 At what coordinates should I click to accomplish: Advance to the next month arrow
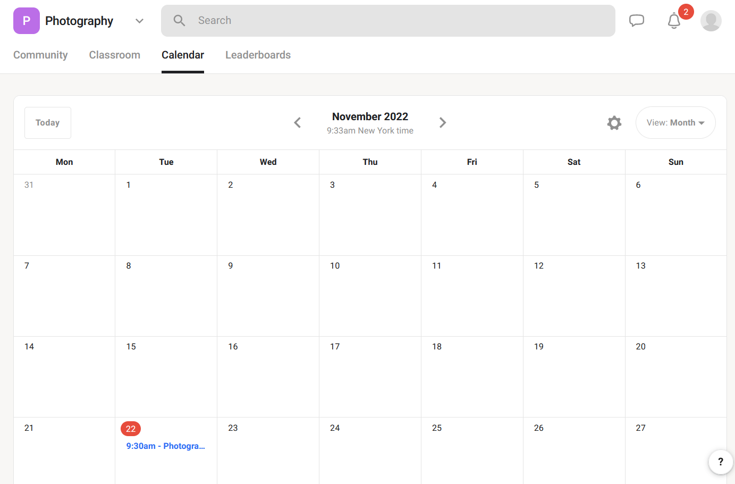443,122
